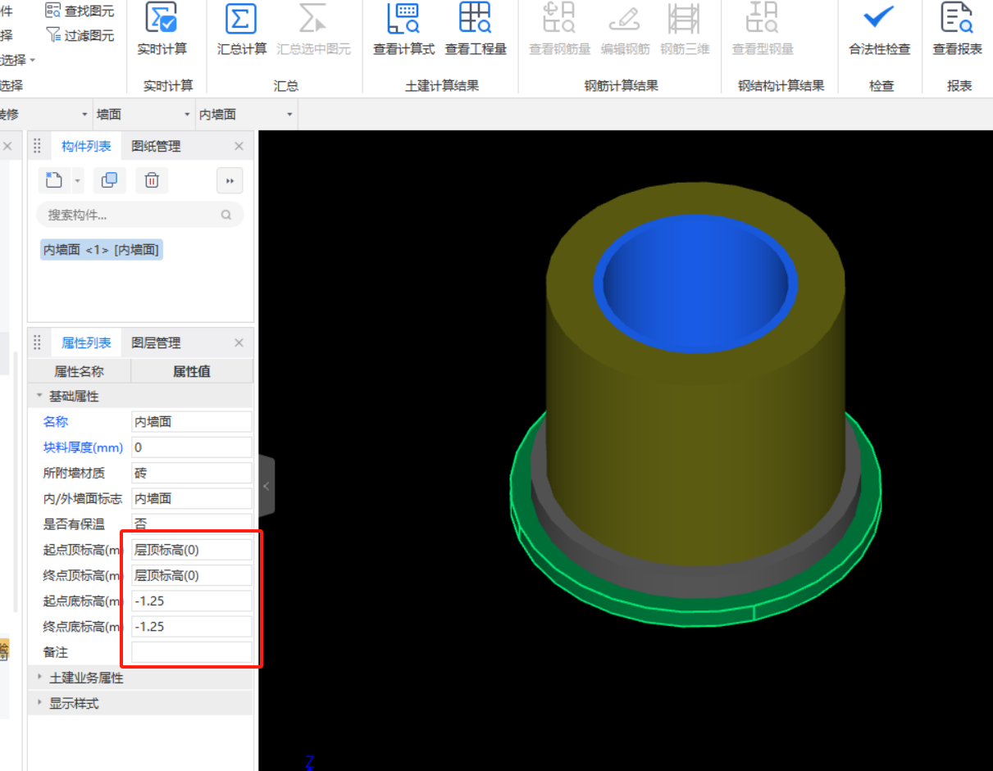Start 汇总计算 summary calculation
The image size is (993, 771).
(x=242, y=29)
